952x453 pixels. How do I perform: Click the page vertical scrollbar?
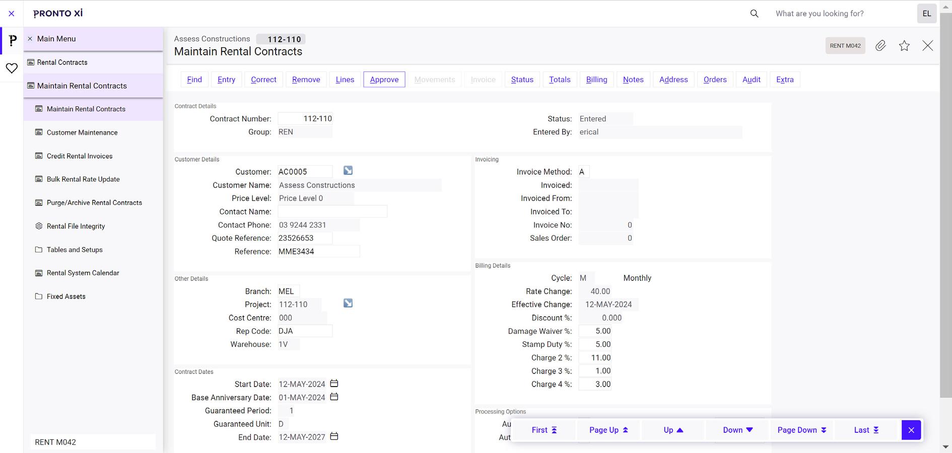click(945, 206)
